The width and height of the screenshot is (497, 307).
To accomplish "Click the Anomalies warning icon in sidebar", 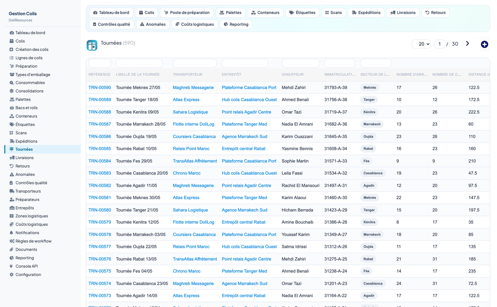I will 12,174.
